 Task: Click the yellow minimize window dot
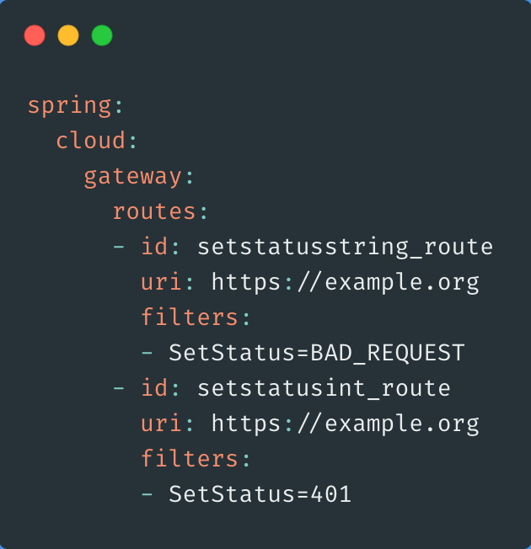coord(68,35)
